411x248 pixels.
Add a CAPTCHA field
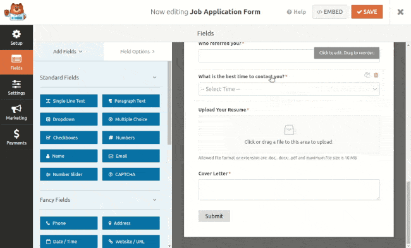(x=131, y=174)
